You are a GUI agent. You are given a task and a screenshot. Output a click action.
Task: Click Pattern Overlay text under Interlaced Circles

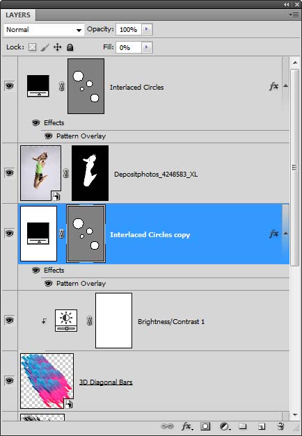[81, 136]
